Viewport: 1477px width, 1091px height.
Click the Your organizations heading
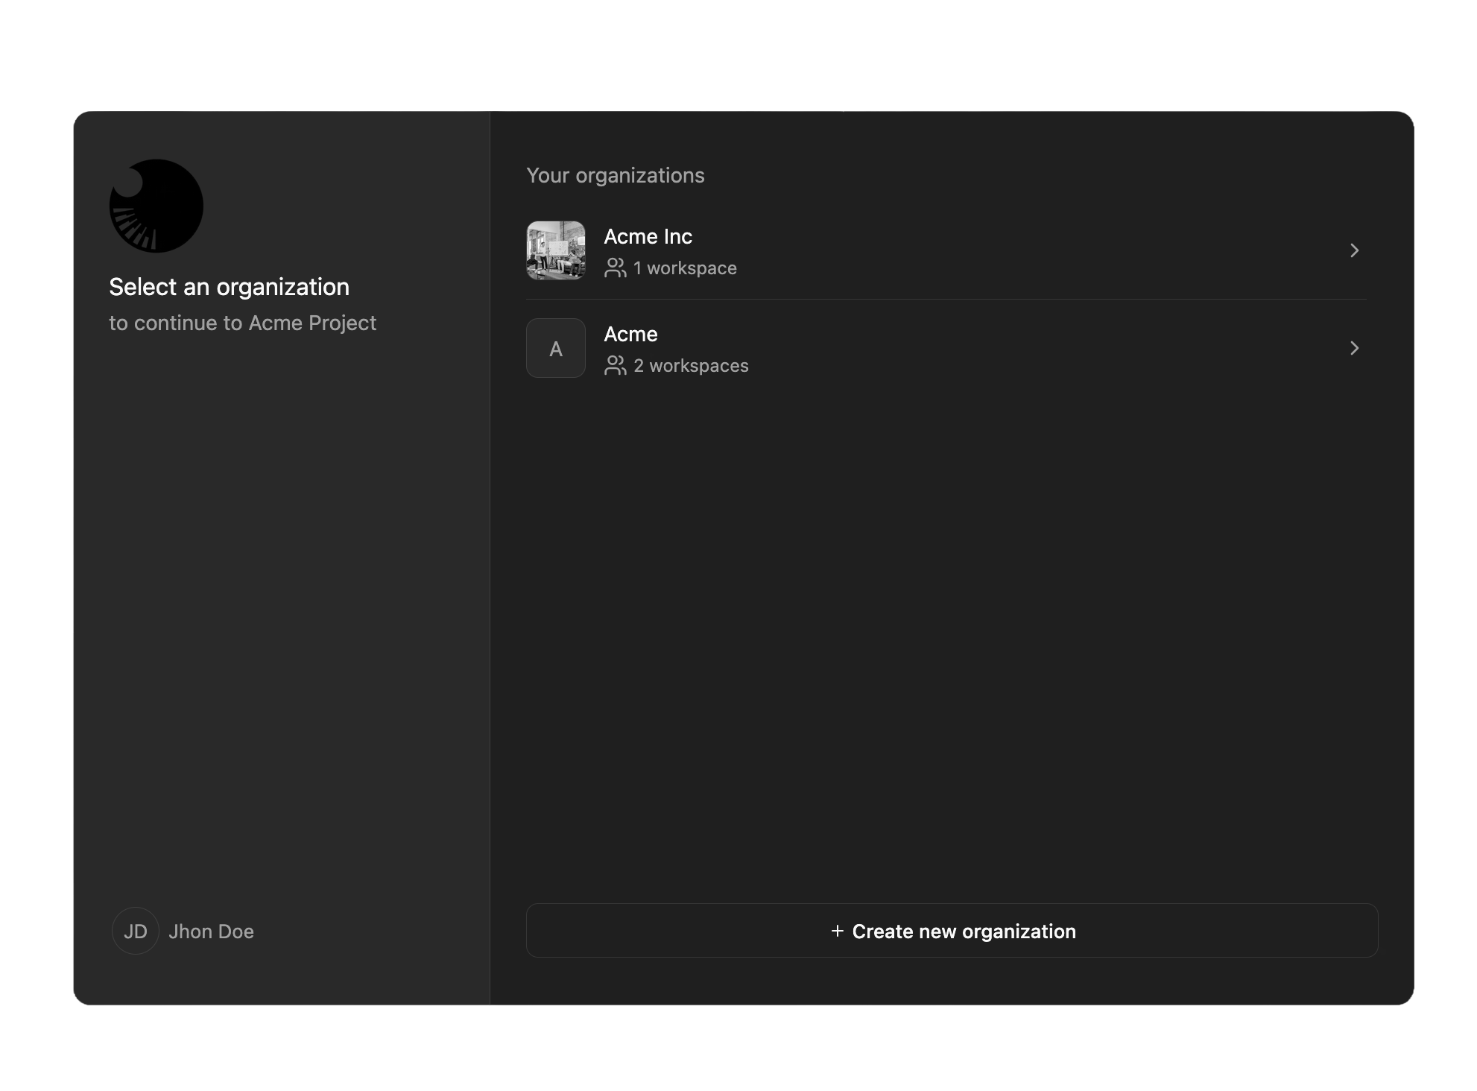615,175
